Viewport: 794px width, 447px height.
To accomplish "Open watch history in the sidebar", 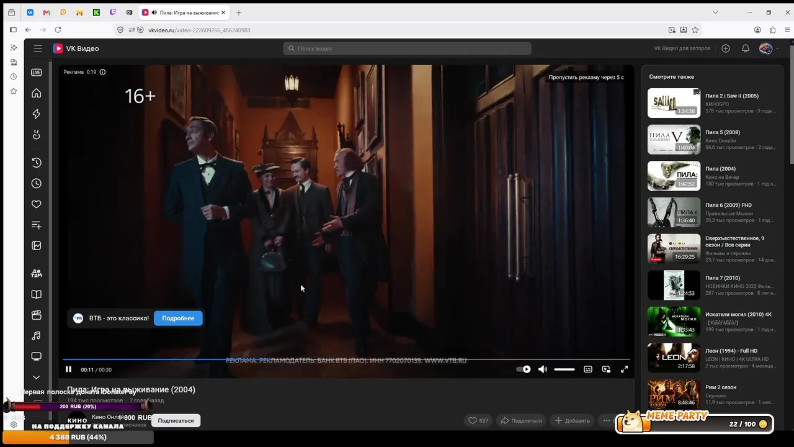I will [37, 163].
